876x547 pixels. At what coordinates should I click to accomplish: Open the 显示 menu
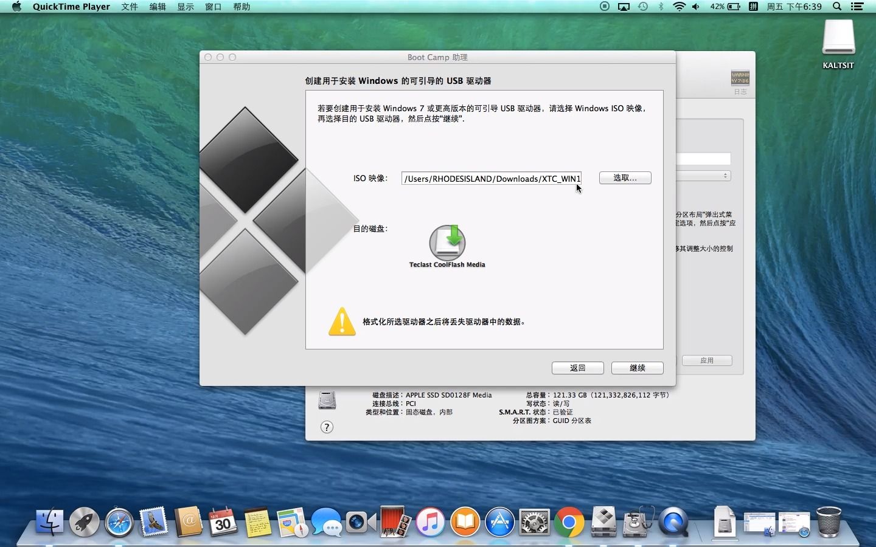tap(186, 7)
